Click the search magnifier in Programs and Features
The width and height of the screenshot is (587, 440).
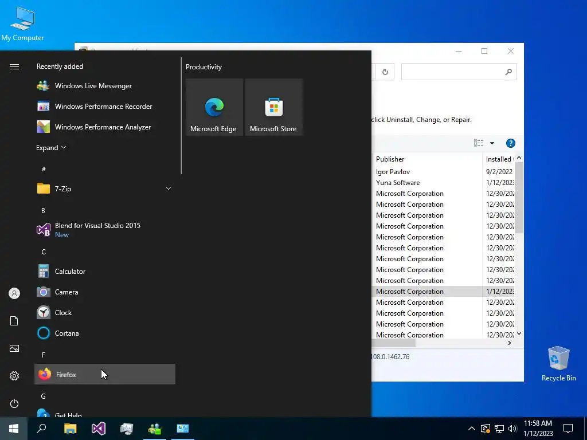[x=508, y=72]
